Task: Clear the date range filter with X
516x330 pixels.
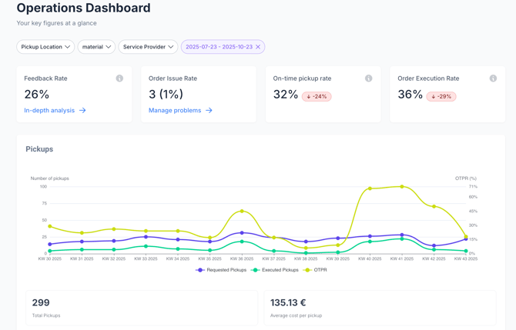Action: click(258, 47)
